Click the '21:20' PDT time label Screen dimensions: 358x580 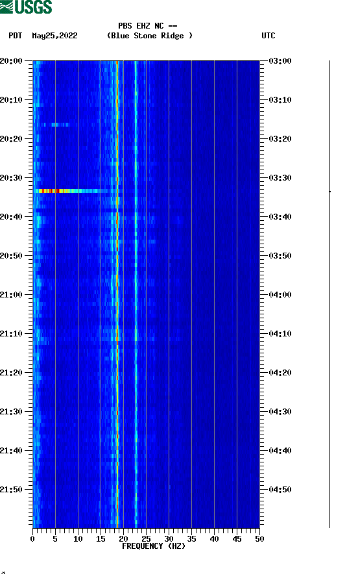tap(11, 373)
